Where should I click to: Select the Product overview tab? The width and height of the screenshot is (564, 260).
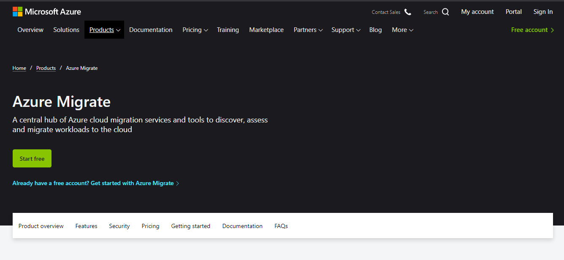[x=41, y=226]
